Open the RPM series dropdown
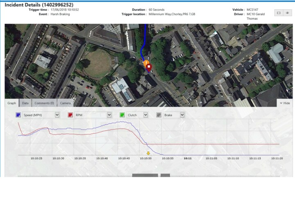Image resolution: width=295 pixels, height=205 pixels. point(109,115)
